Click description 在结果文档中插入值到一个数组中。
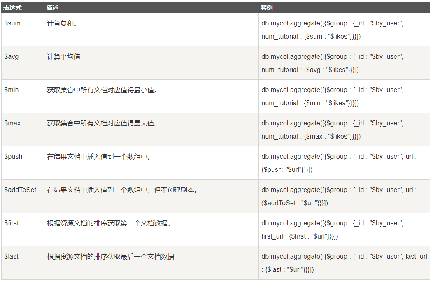435x285 pixels. tap(99, 156)
